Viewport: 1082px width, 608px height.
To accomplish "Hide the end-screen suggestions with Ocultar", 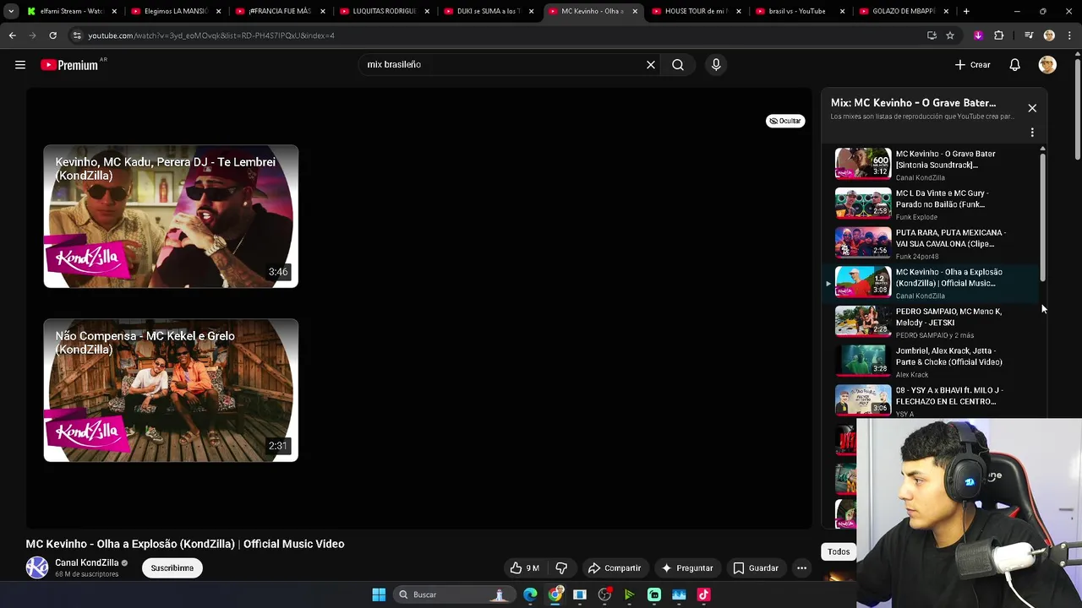I will click(x=785, y=121).
